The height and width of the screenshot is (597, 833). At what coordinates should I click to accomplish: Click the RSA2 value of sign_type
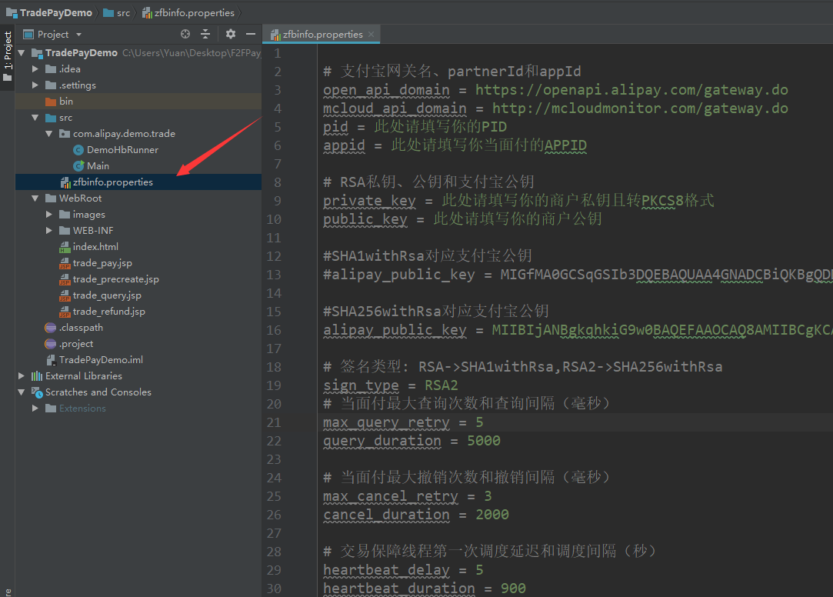click(x=441, y=385)
